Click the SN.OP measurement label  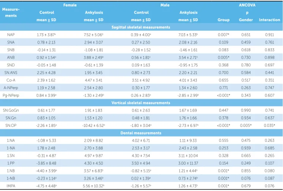pos(11,125)
